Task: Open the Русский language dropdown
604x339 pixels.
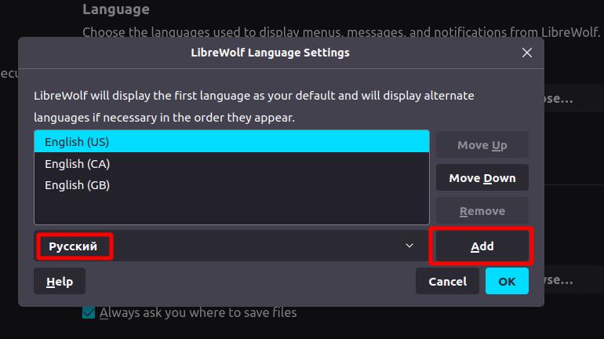Action: coord(227,246)
